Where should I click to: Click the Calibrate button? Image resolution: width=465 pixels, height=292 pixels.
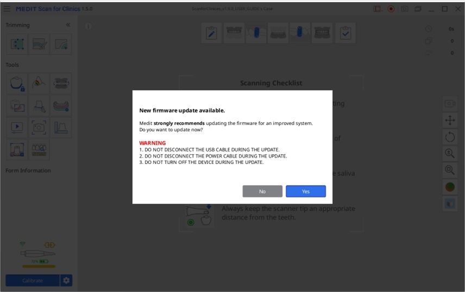pos(33,281)
